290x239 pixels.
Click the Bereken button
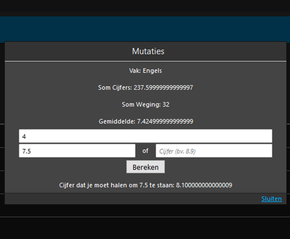(146, 167)
